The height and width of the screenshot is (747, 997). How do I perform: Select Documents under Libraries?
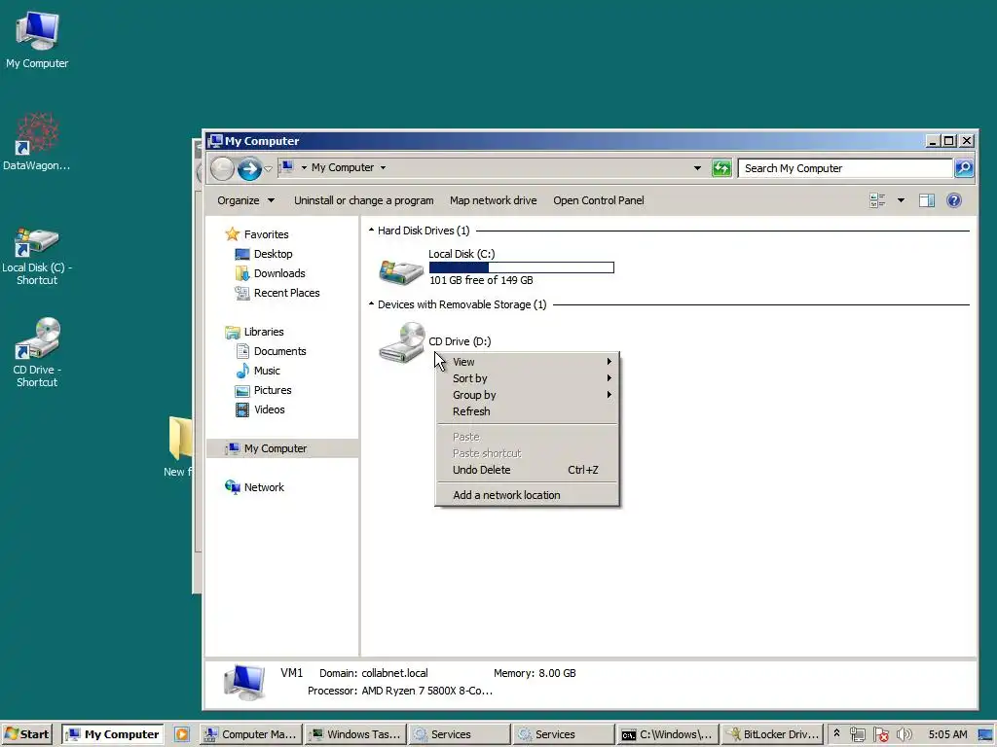[x=279, y=351]
